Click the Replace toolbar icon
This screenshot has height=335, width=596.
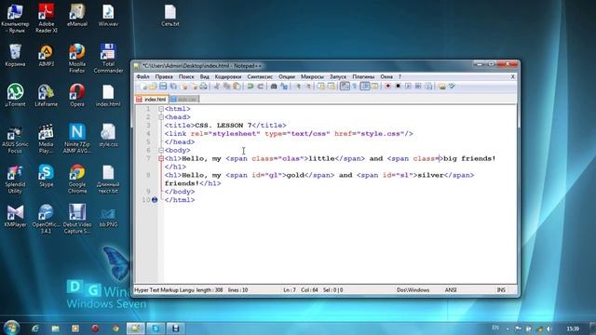pos(284,87)
